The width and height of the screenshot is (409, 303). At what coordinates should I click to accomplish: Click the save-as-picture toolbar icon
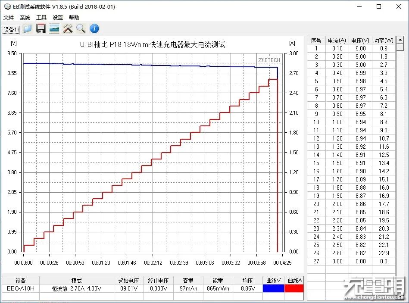(x=54, y=29)
